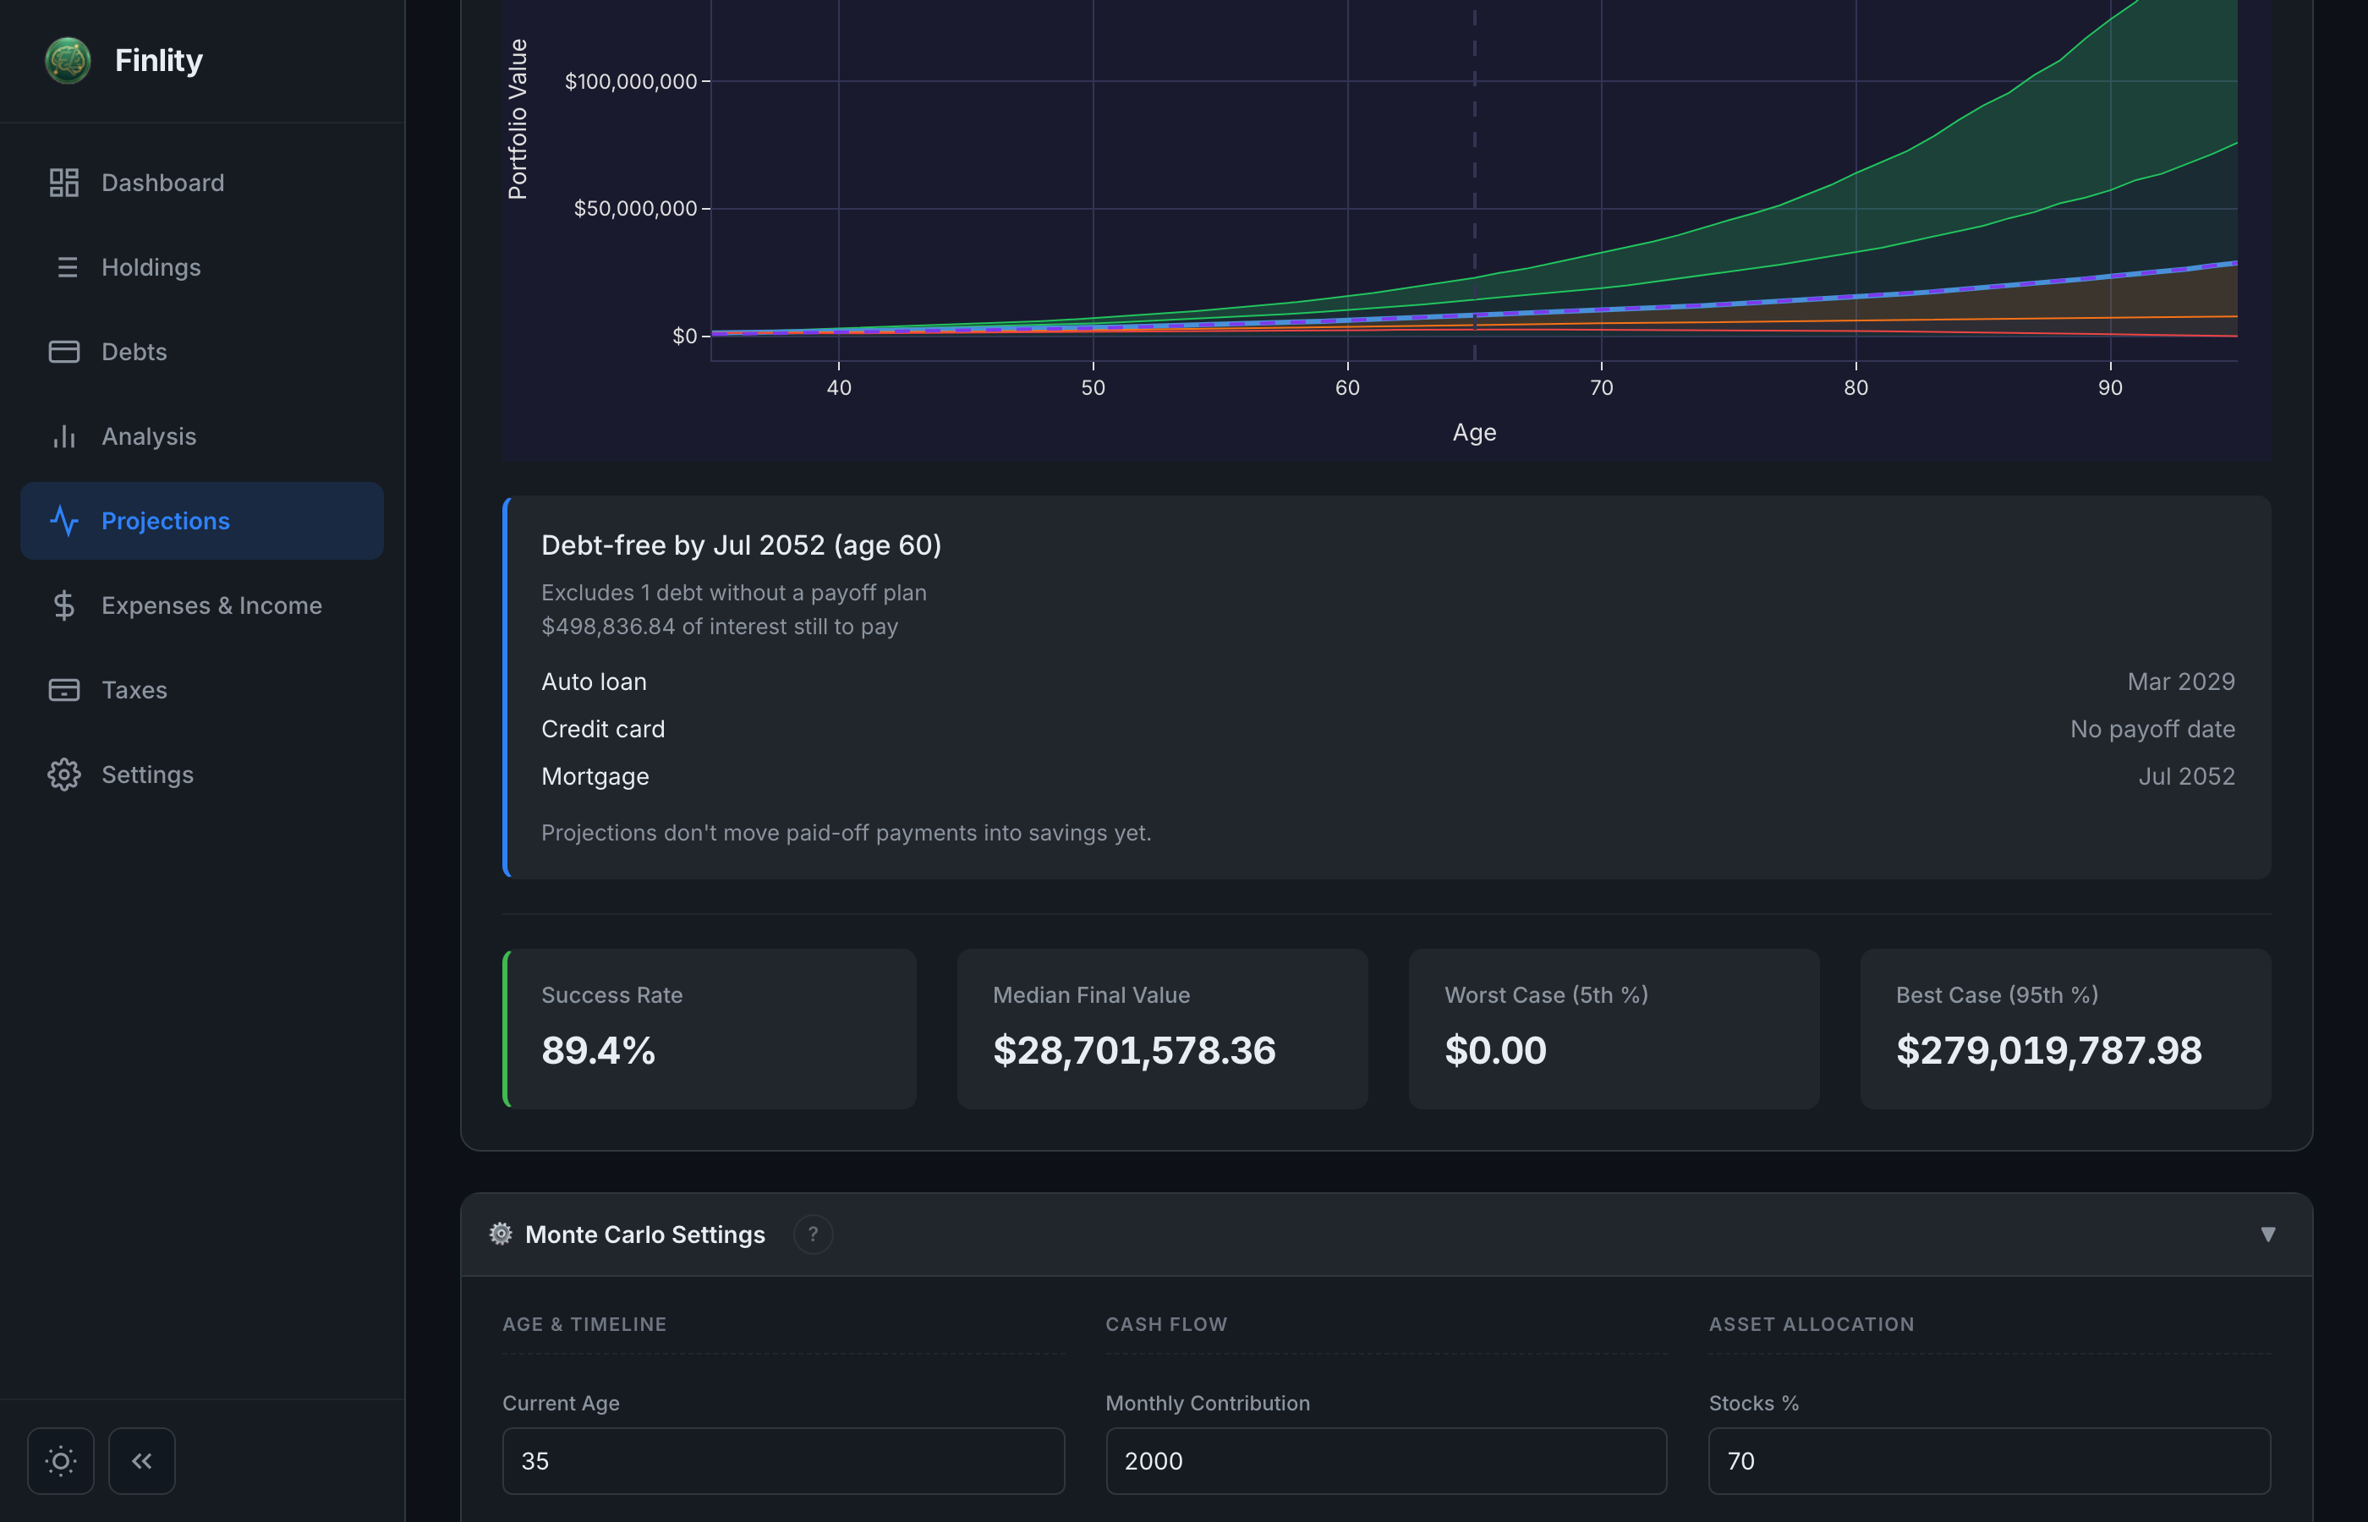Screen dimensions: 2368x1522
Task: Open the Dashboard page
Action: (x=203, y=183)
